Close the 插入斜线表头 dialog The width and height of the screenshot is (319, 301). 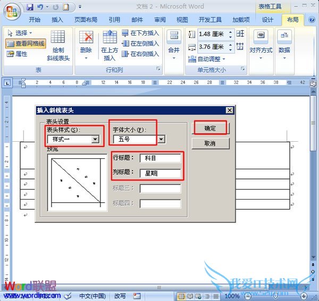tap(230, 110)
